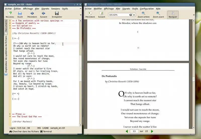Viewport: 201px width, 139px height.
Task: Expand the 'Gil-galad' fold marker
Action: (10, 26)
